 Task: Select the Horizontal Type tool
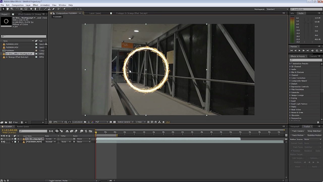pos(40,9)
